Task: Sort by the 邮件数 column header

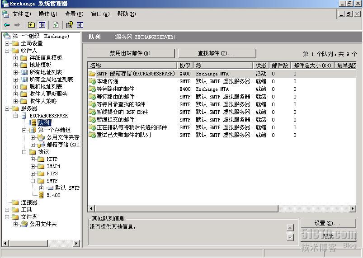Action: pos(280,66)
